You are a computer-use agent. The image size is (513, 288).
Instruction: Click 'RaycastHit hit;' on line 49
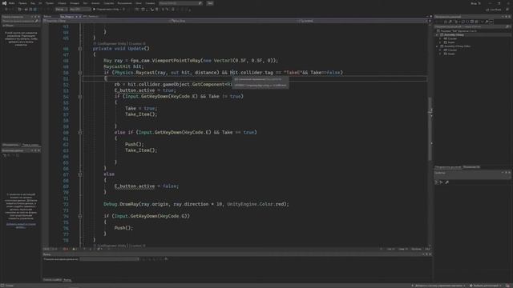click(123, 66)
